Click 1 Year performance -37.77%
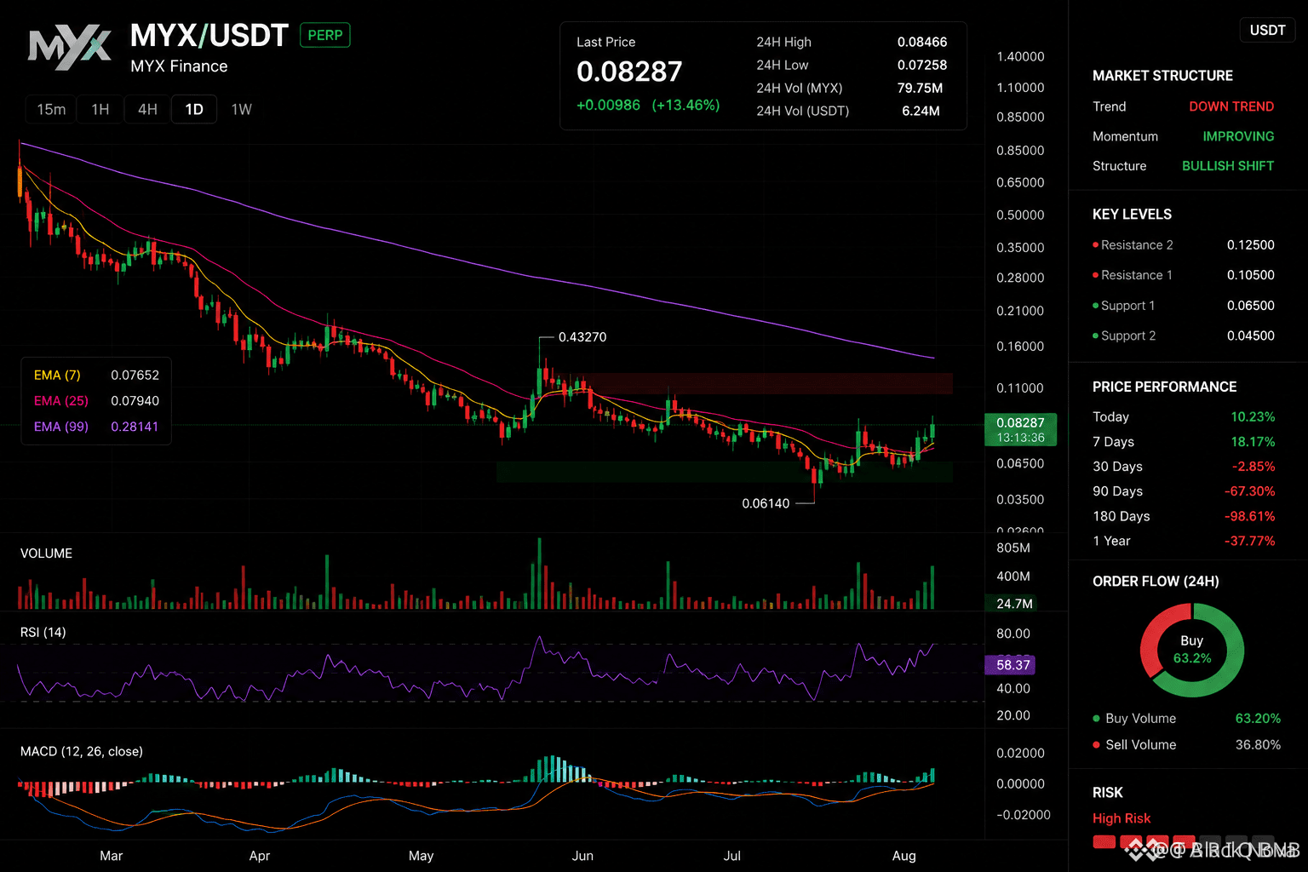 1184,541
